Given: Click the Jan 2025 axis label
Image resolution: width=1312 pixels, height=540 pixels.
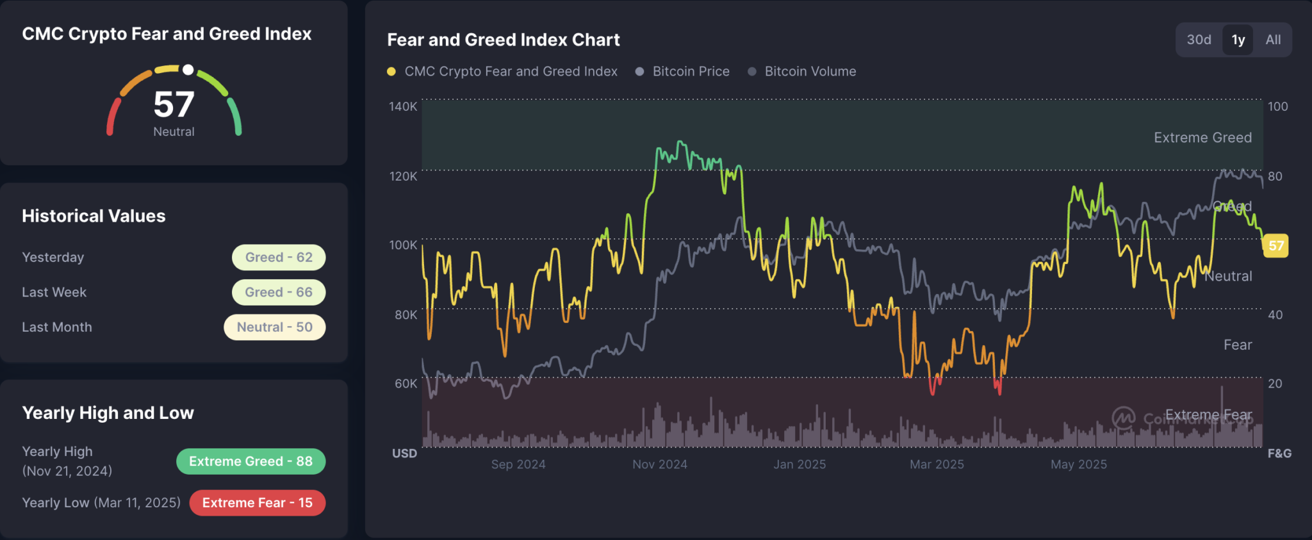Looking at the screenshot, I should (x=799, y=464).
